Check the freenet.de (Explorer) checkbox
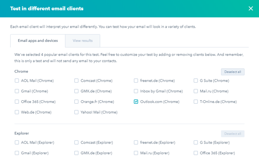Viewport: 259px width, 159px height. pos(136,143)
